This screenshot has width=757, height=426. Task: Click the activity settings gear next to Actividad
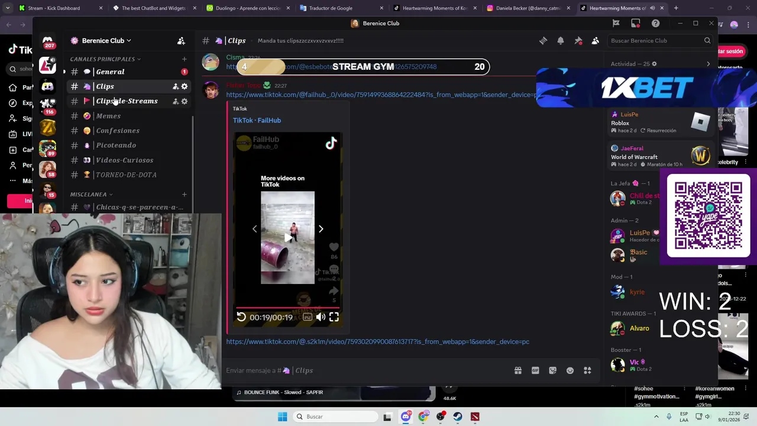coord(654,64)
